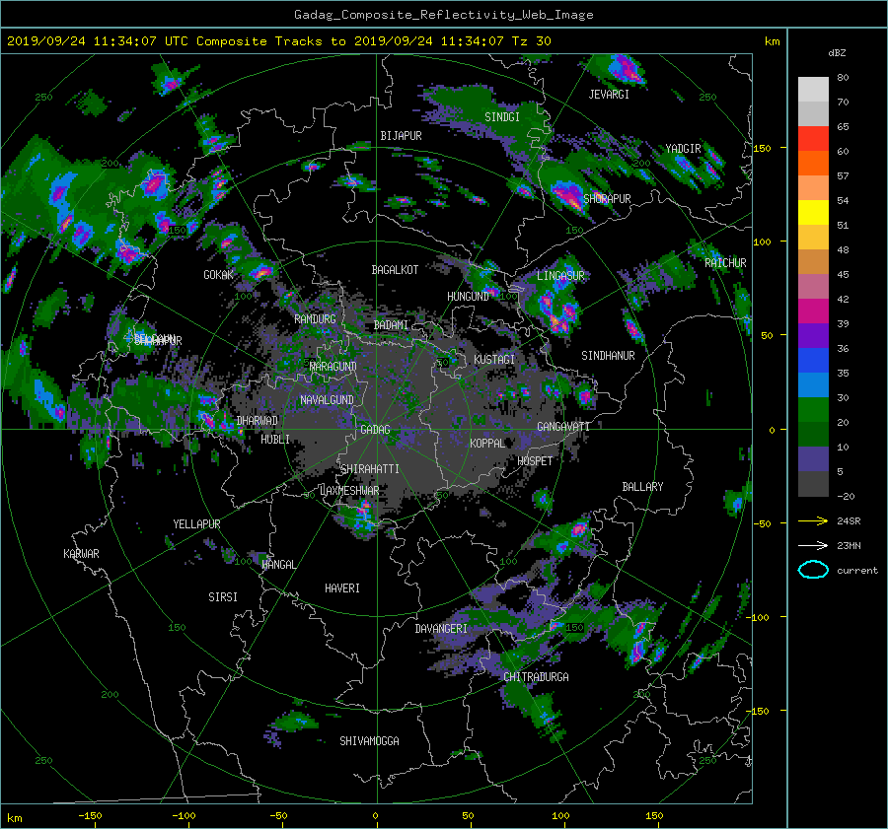Image resolution: width=888 pixels, height=829 pixels.
Task: Click the 150 tick on right axis
Action: [763, 148]
